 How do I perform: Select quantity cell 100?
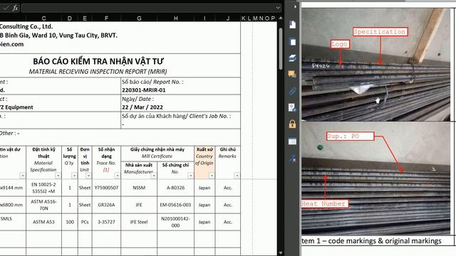click(70, 222)
